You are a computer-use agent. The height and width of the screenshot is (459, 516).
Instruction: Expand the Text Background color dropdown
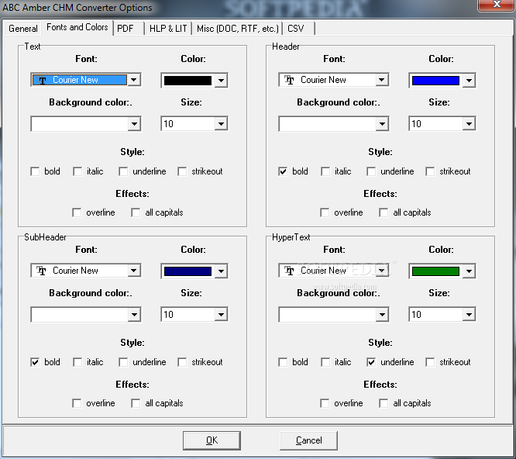134,124
